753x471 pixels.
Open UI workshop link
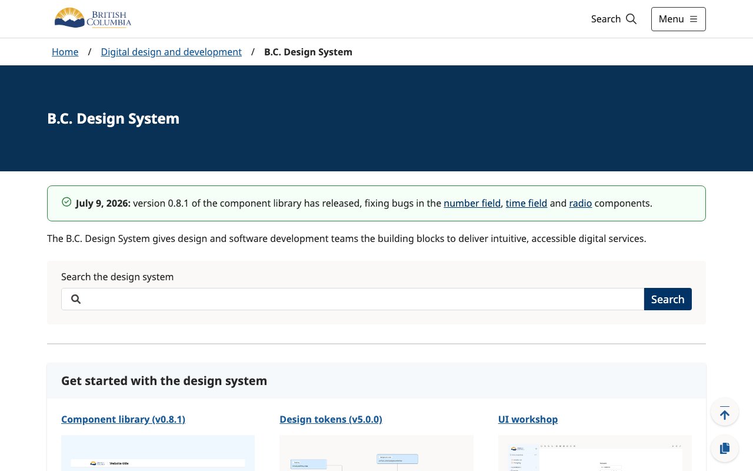(x=528, y=419)
